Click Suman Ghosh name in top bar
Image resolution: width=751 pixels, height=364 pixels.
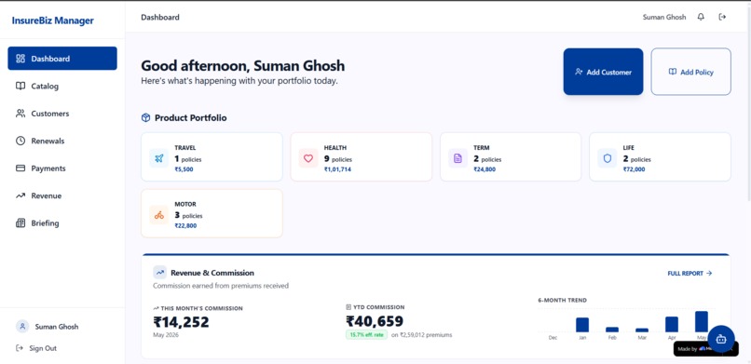click(x=663, y=17)
